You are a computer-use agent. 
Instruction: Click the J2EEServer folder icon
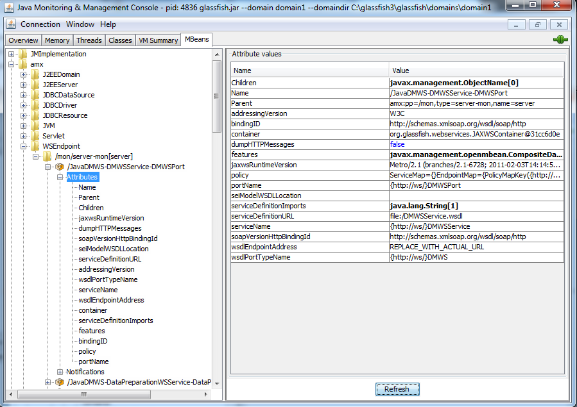(x=35, y=85)
